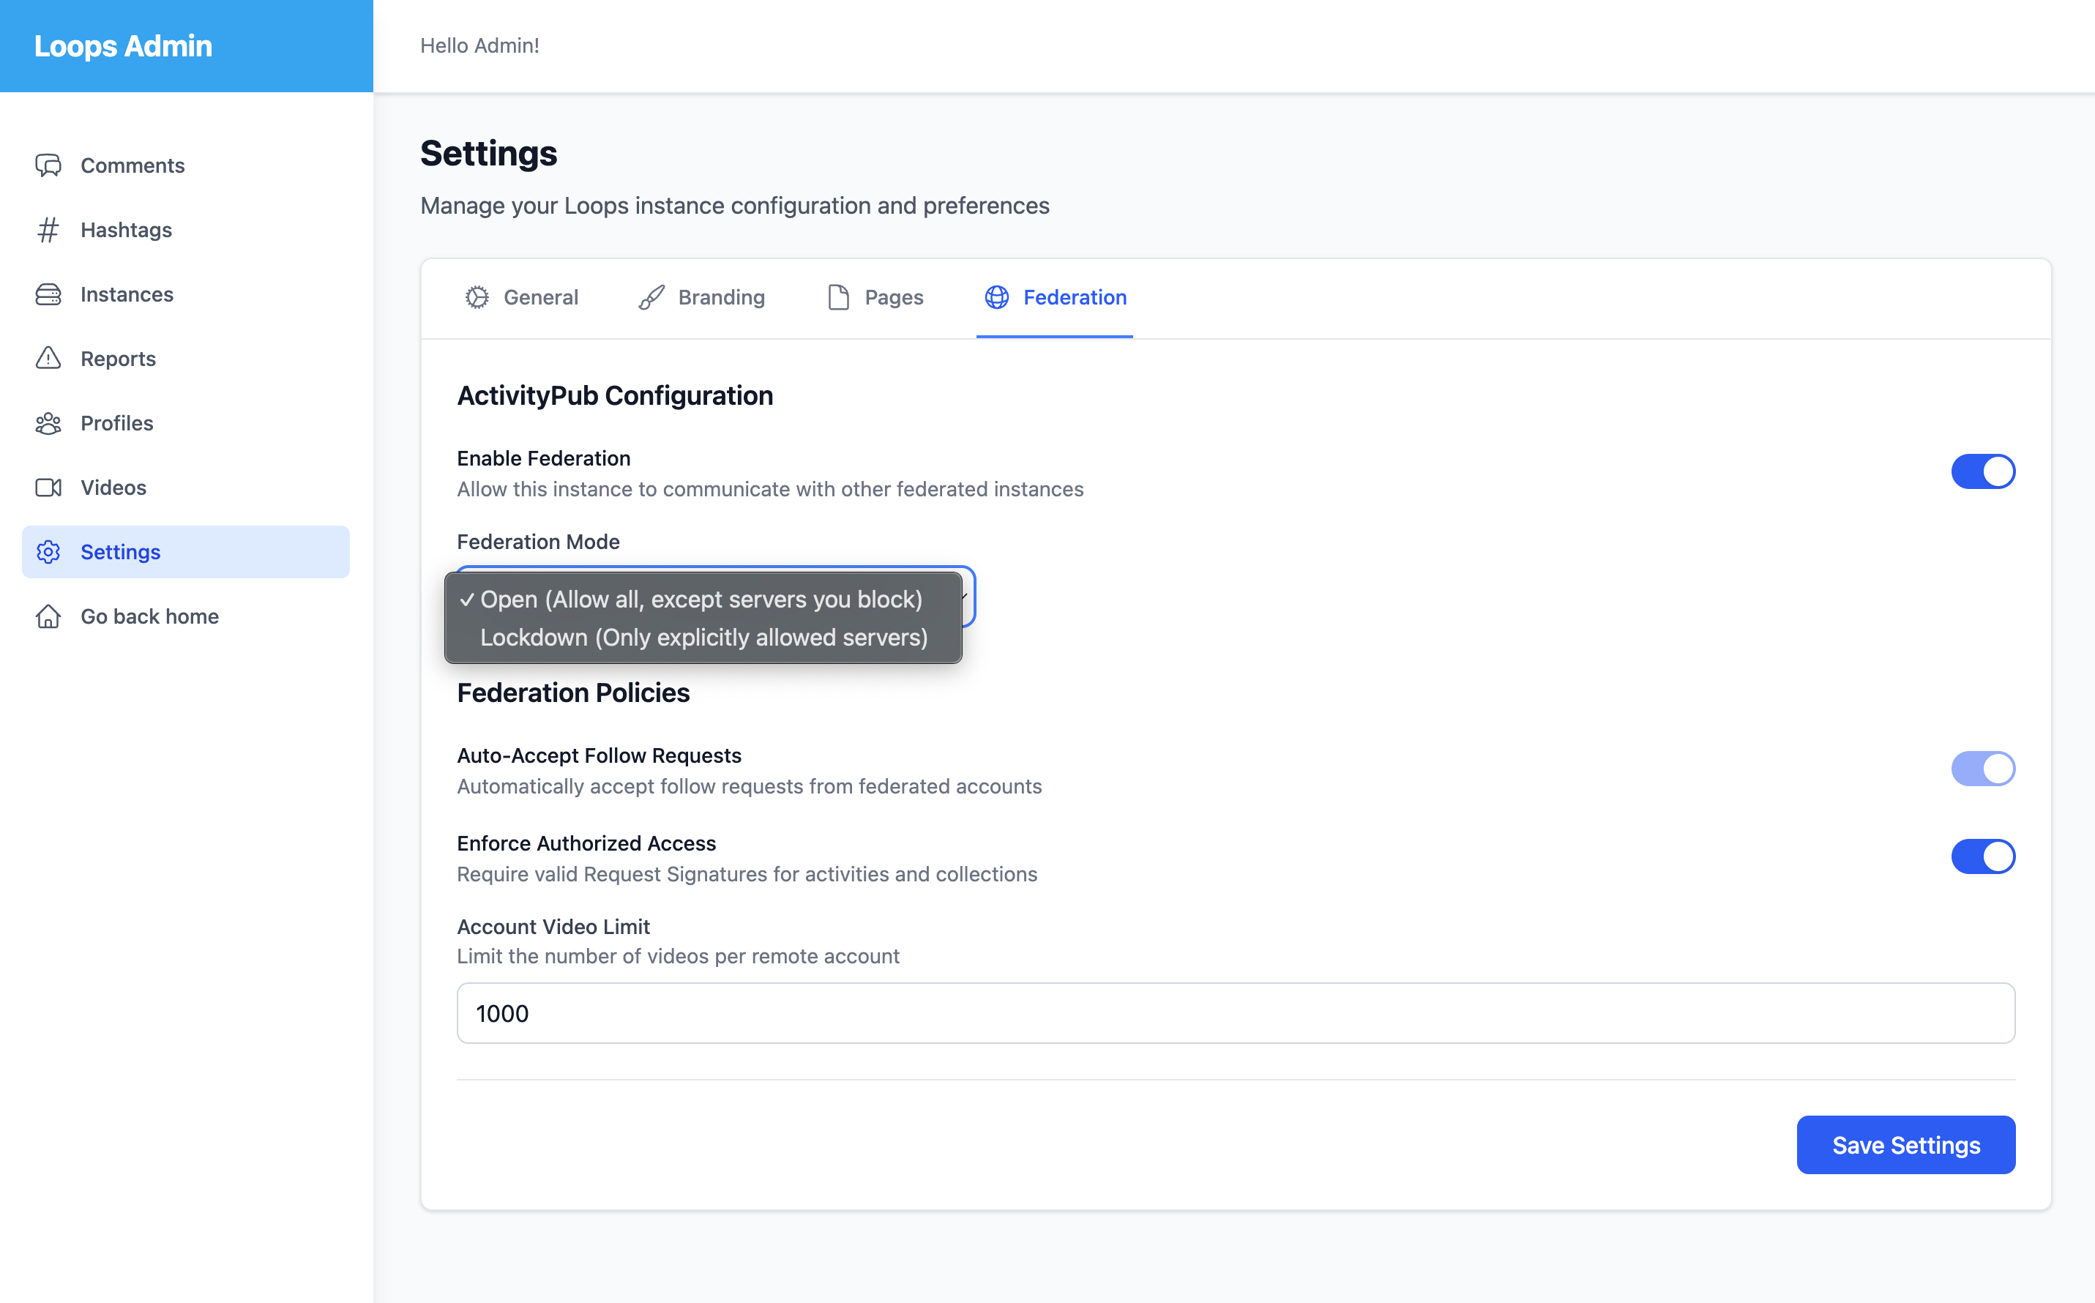Choose Open federation mode option
Viewport: 2095px width, 1303px height.
click(701, 600)
